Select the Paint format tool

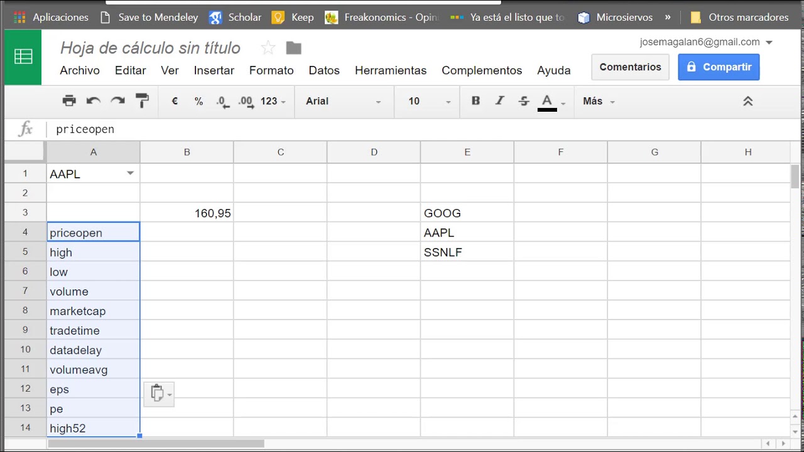(143, 101)
